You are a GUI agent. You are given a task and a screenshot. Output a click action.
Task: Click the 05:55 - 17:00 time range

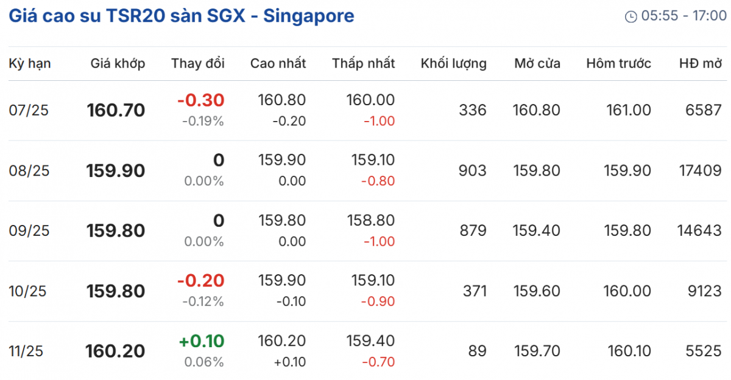pos(683,16)
